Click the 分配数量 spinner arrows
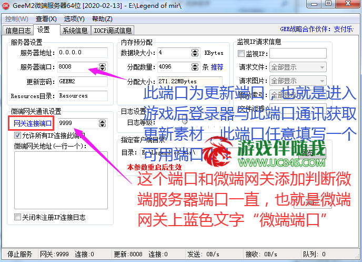Viewport: 362px width, 262px height. [195, 67]
